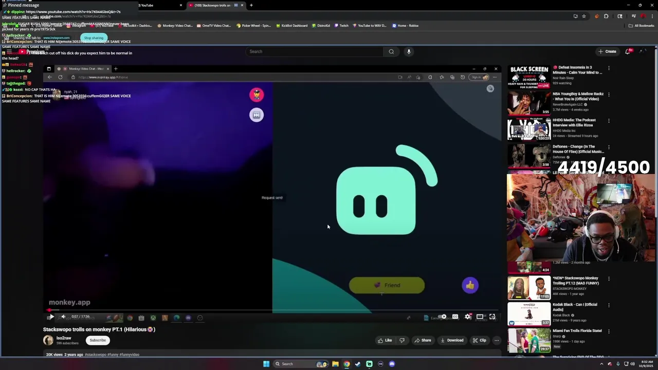Open File Explorer from the taskbar
Screen dimensions: 658x370
point(335,364)
